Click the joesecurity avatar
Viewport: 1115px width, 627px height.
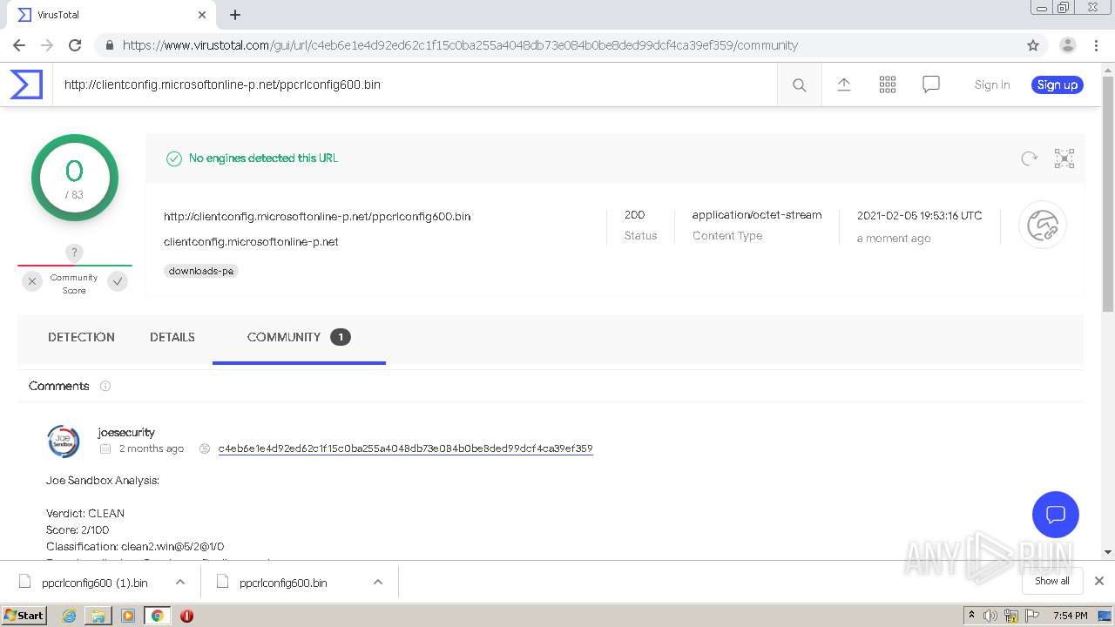(x=64, y=442)
